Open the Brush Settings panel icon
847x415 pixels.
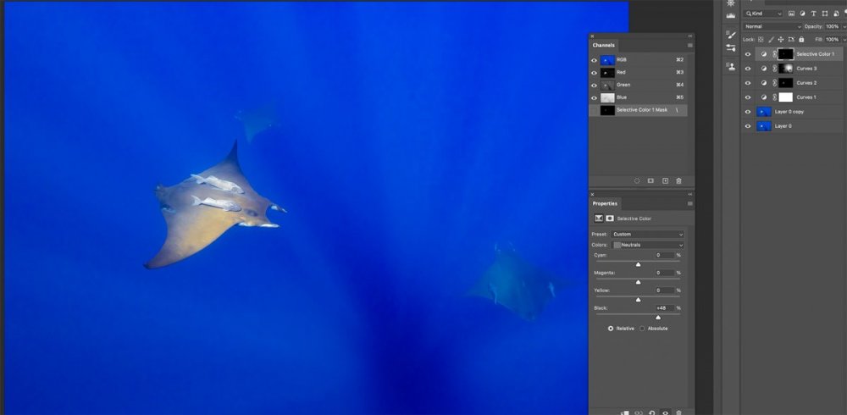click(x=731, y=35)
